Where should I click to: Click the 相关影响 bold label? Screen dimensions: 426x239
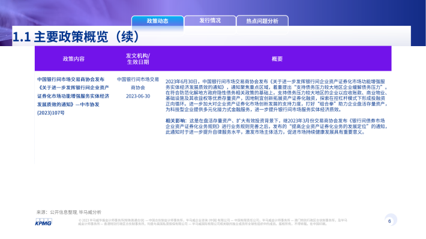[175, 121]
